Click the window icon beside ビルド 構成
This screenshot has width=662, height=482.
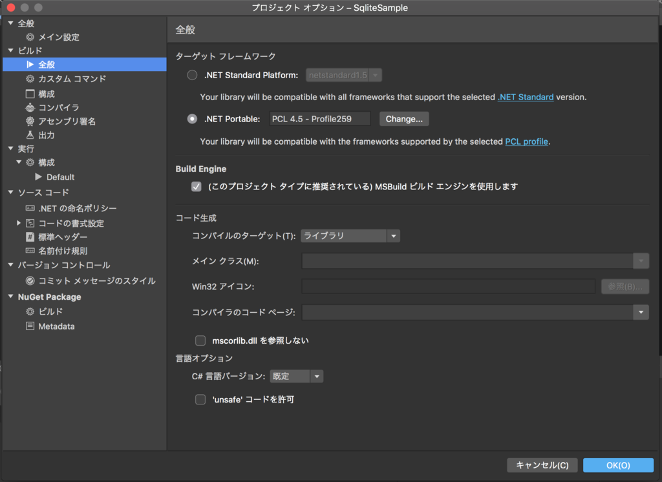click(x=30, y=94)
